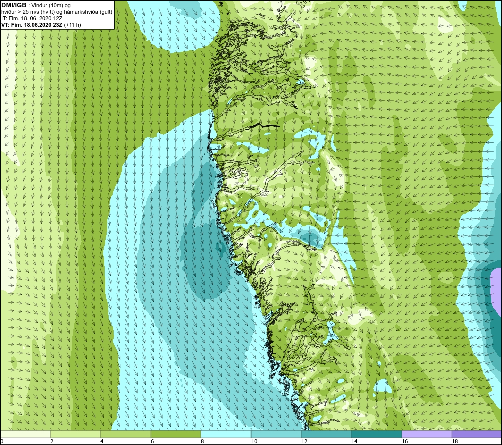Click the '16' scale label

point(405,442)
